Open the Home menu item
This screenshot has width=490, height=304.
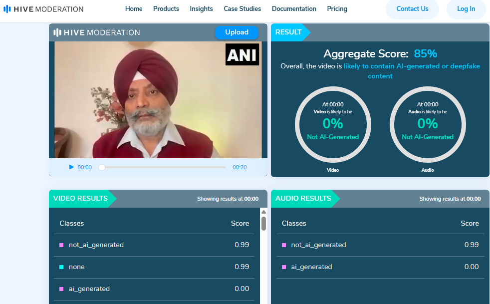(134, 9)
